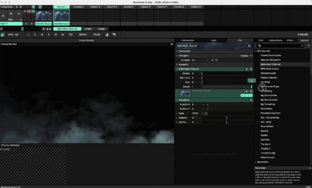Toggle the composition bypass B button
This screenshot has height=188, width=312.
pyautogui.click(x=20, y=7)
